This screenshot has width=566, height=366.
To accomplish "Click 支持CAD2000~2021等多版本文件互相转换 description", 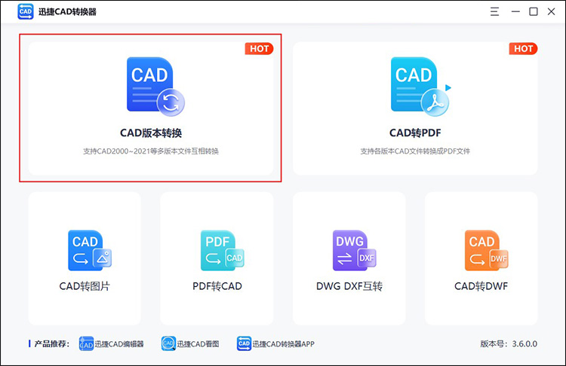I will coord(151,151).
